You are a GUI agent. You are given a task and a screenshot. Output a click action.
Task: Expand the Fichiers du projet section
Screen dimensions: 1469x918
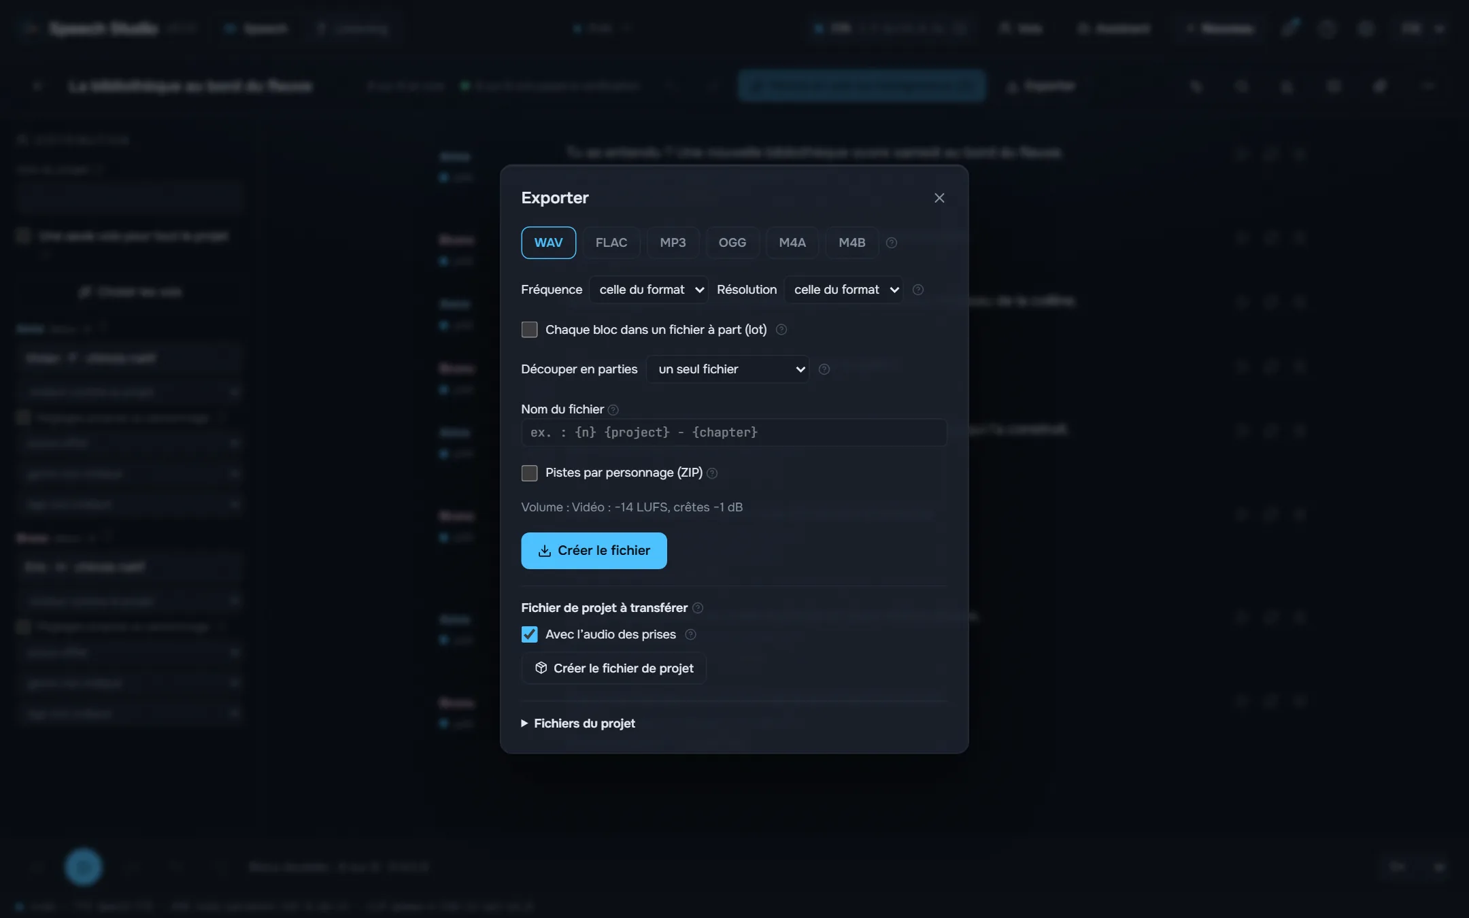pos(578,724)
